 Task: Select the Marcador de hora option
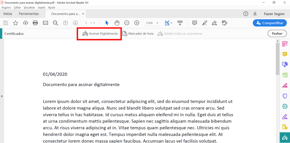(x=138, y=34)
